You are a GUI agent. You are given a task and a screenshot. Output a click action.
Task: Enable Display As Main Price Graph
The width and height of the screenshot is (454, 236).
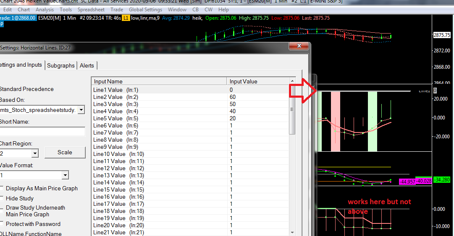point(2,188)
